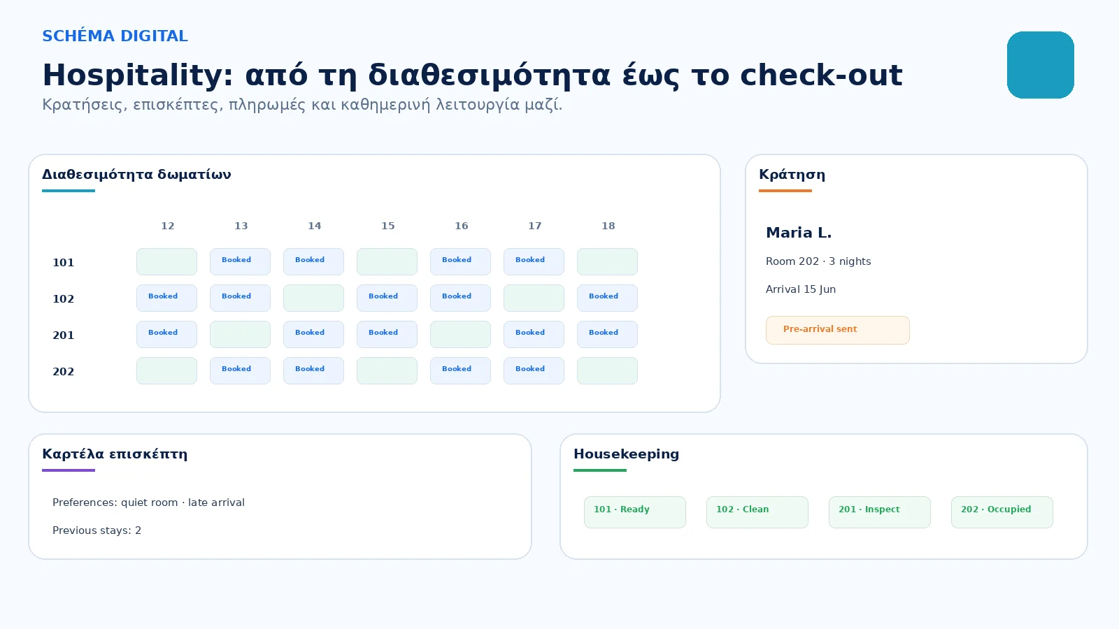Select the room 202 row label
This screenshot has width=1119, height=629.
pyautogui.click(x=64, y=372)
